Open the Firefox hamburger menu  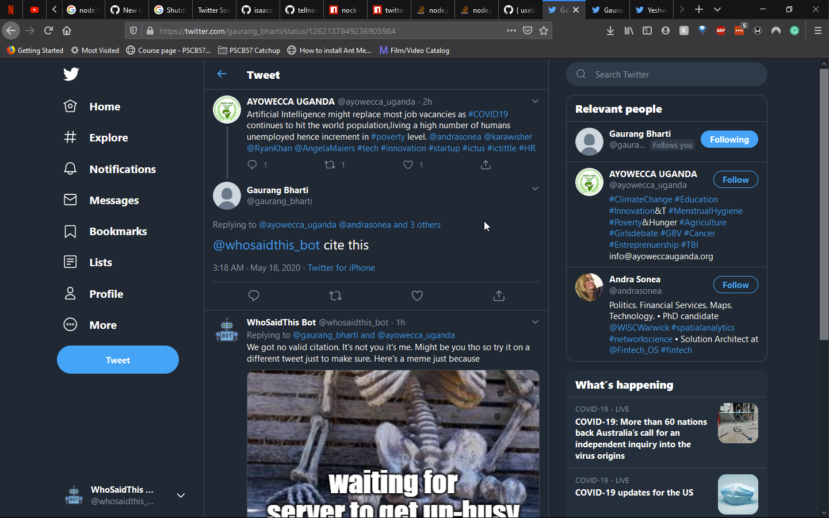(x=817, y=30)
